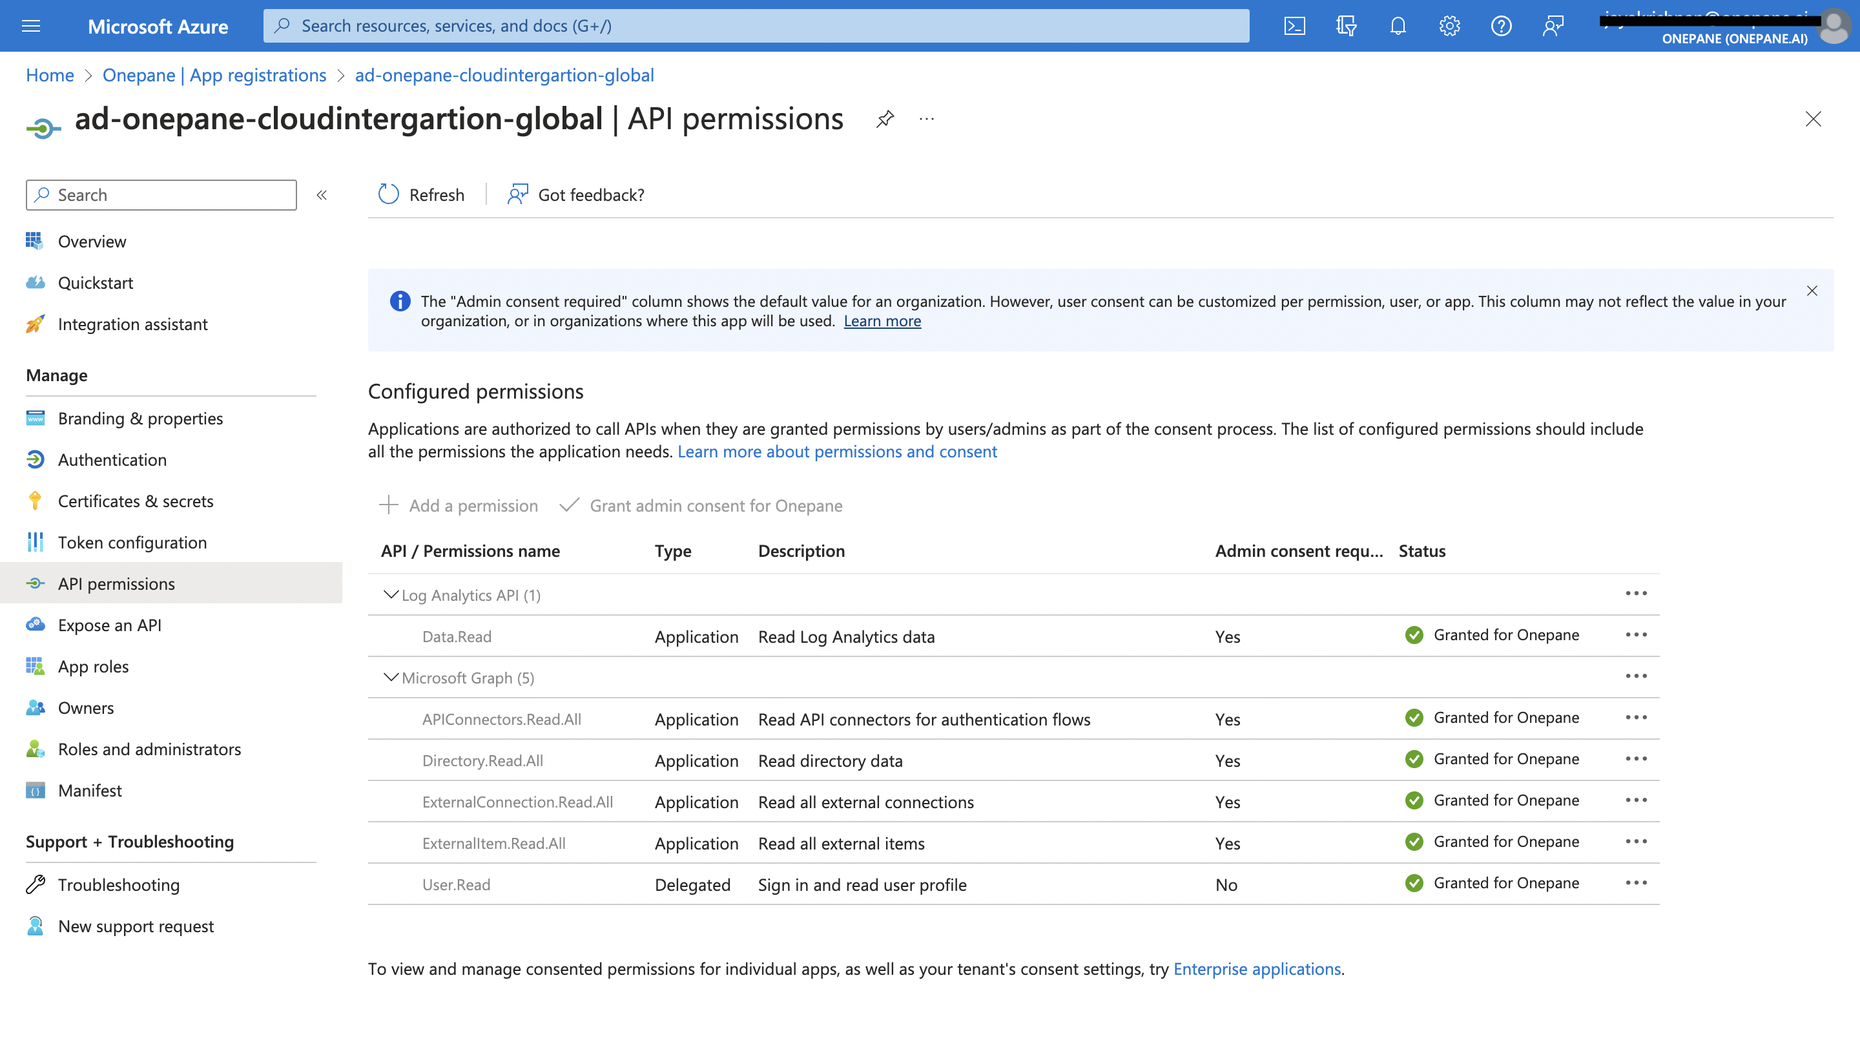Screen dimensions: 1860x1053
Task: Click the API / Permissions name header
Action: [470, 551]
